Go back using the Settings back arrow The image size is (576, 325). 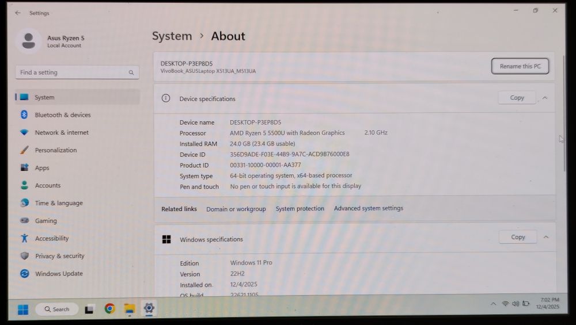(x=18, y=13)
